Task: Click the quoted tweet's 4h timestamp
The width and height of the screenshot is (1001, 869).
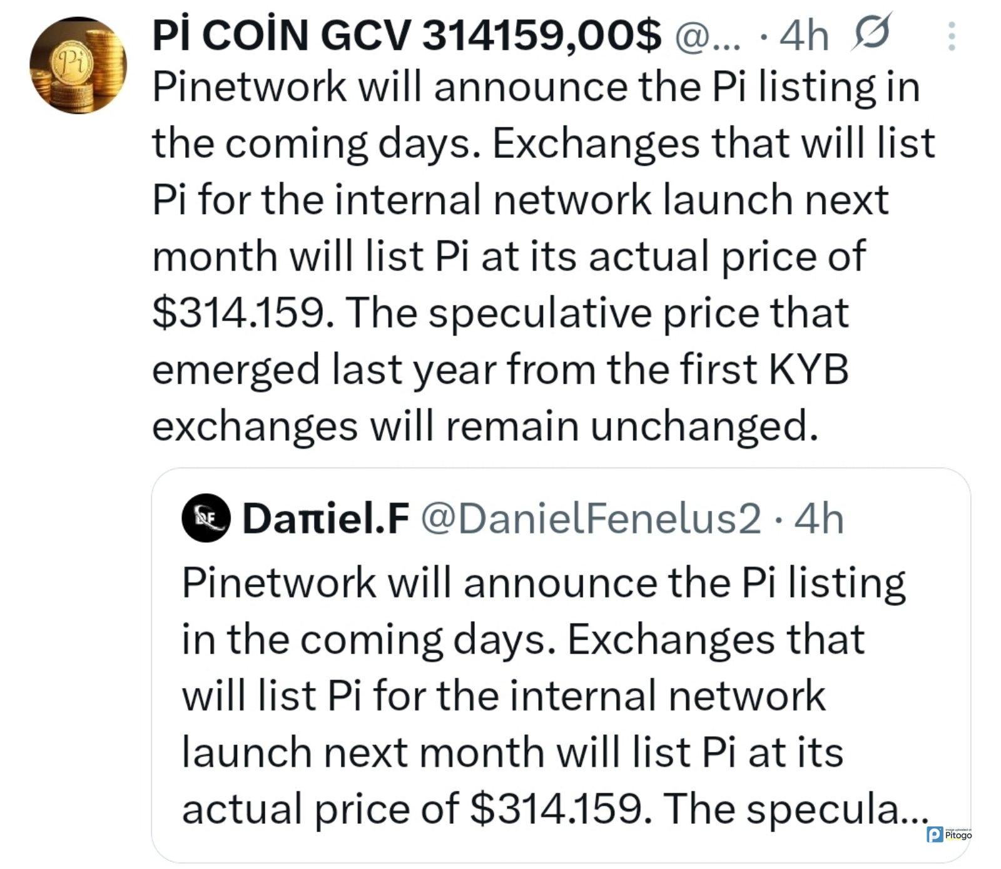Action: 818,519
